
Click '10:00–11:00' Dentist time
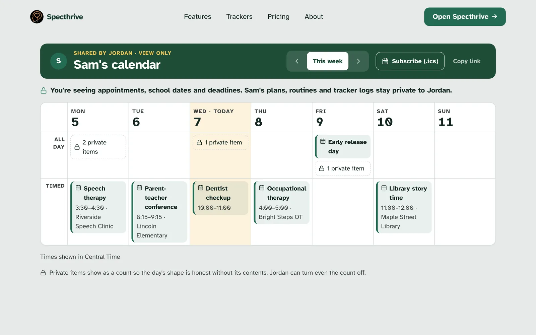coord(214,208)
